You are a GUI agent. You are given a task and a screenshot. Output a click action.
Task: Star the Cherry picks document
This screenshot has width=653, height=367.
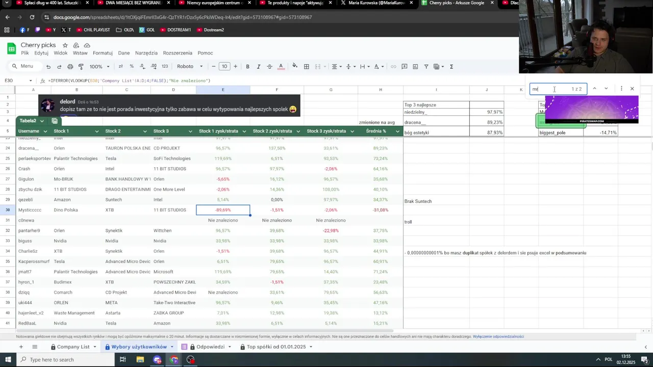[x=65, y=45]
